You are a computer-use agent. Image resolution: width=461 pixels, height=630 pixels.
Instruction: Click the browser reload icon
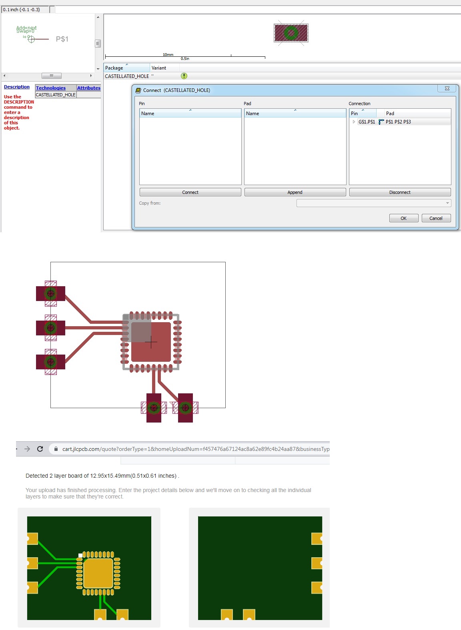(40, 449)
